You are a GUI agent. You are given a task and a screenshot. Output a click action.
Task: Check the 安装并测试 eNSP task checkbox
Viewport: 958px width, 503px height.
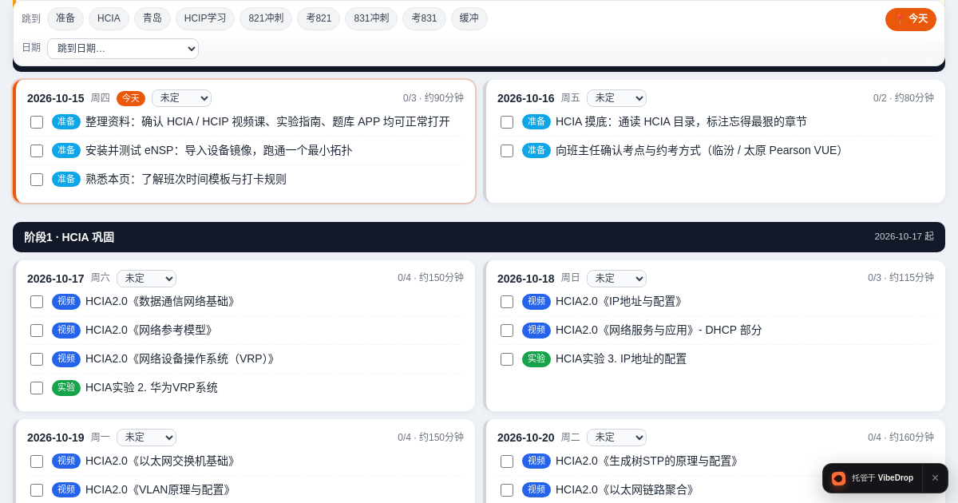pos(37,151)
